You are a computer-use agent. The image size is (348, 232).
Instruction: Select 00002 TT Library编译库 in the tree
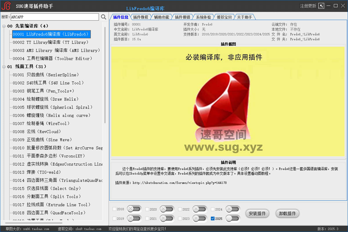(50, 42)
